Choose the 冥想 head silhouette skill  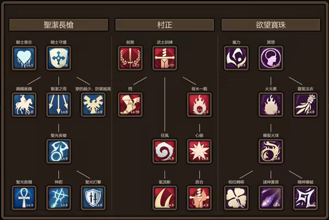(x=271, y=58)
